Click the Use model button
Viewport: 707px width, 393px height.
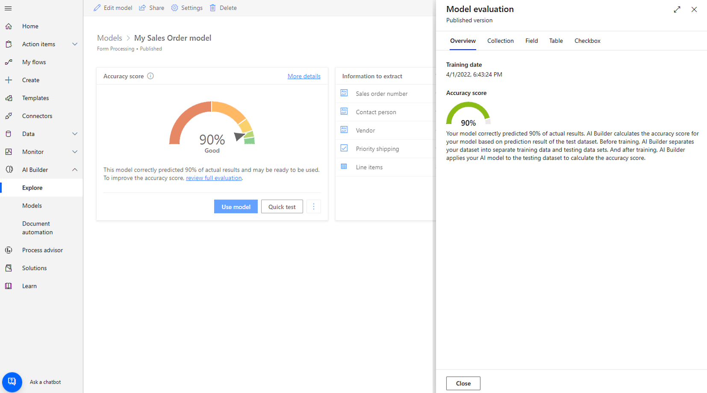point(236,206)
